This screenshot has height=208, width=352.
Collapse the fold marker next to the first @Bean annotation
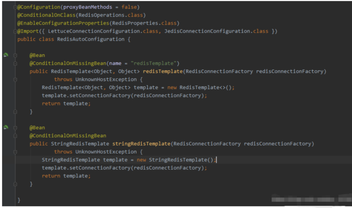[15, 55]
